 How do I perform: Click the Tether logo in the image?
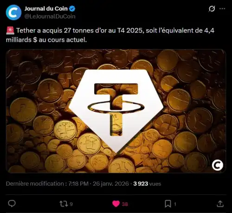pyautogui.click(x=116, y=110)
